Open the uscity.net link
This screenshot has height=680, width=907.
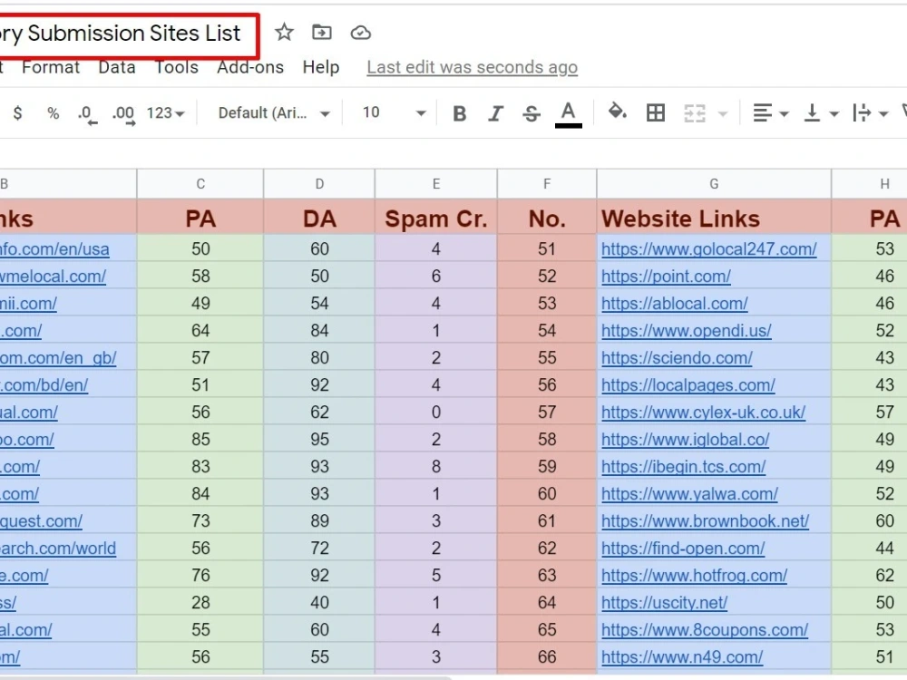pyautogui.click(x=664, y=603)
